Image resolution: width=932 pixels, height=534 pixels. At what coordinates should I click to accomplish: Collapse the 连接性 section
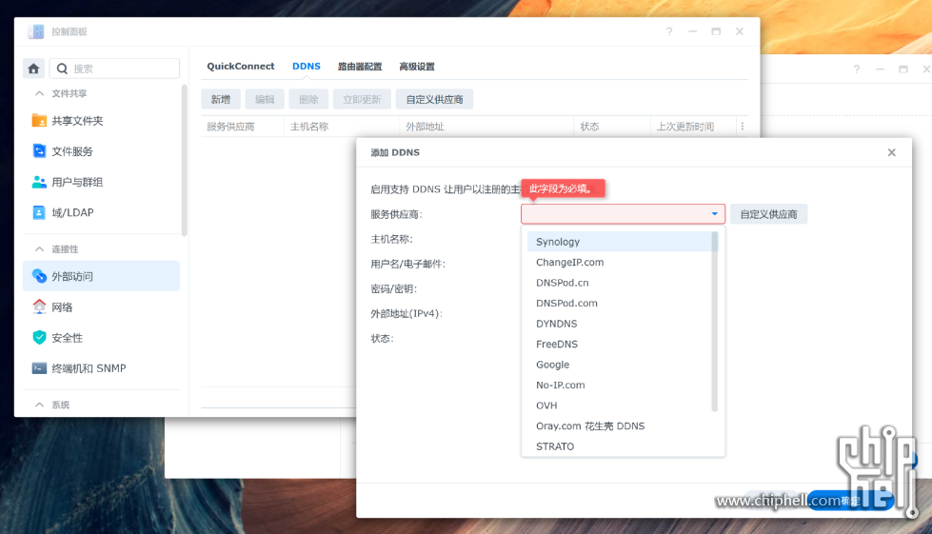[x=39, y=248]
